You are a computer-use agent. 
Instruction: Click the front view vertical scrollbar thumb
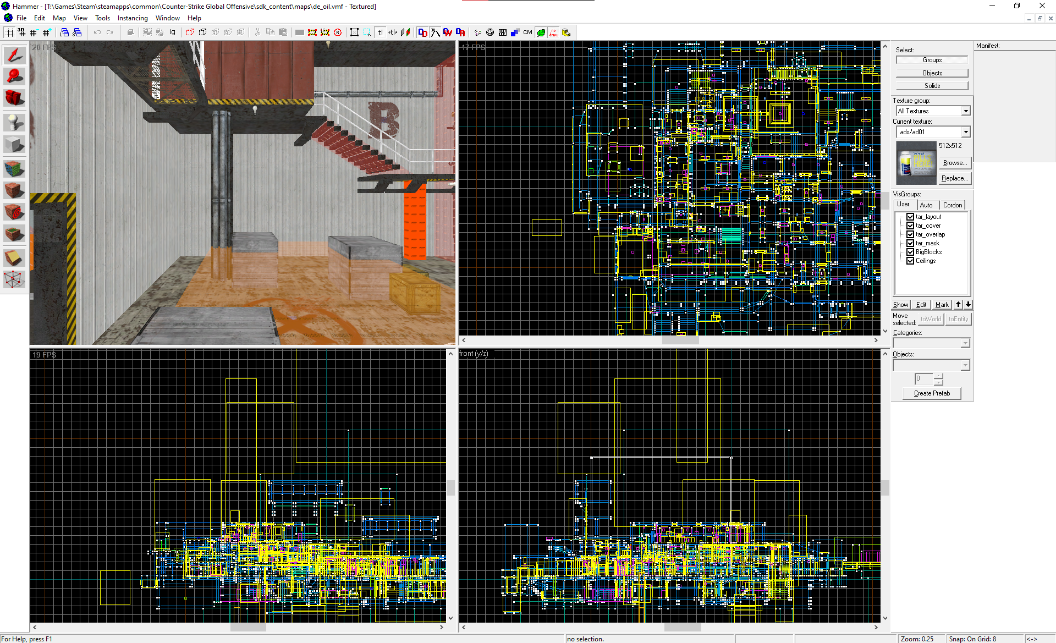pyautogui.click(x=885, y=488)
